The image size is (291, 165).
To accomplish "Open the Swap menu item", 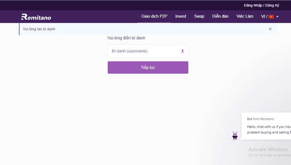I will 199,16.
